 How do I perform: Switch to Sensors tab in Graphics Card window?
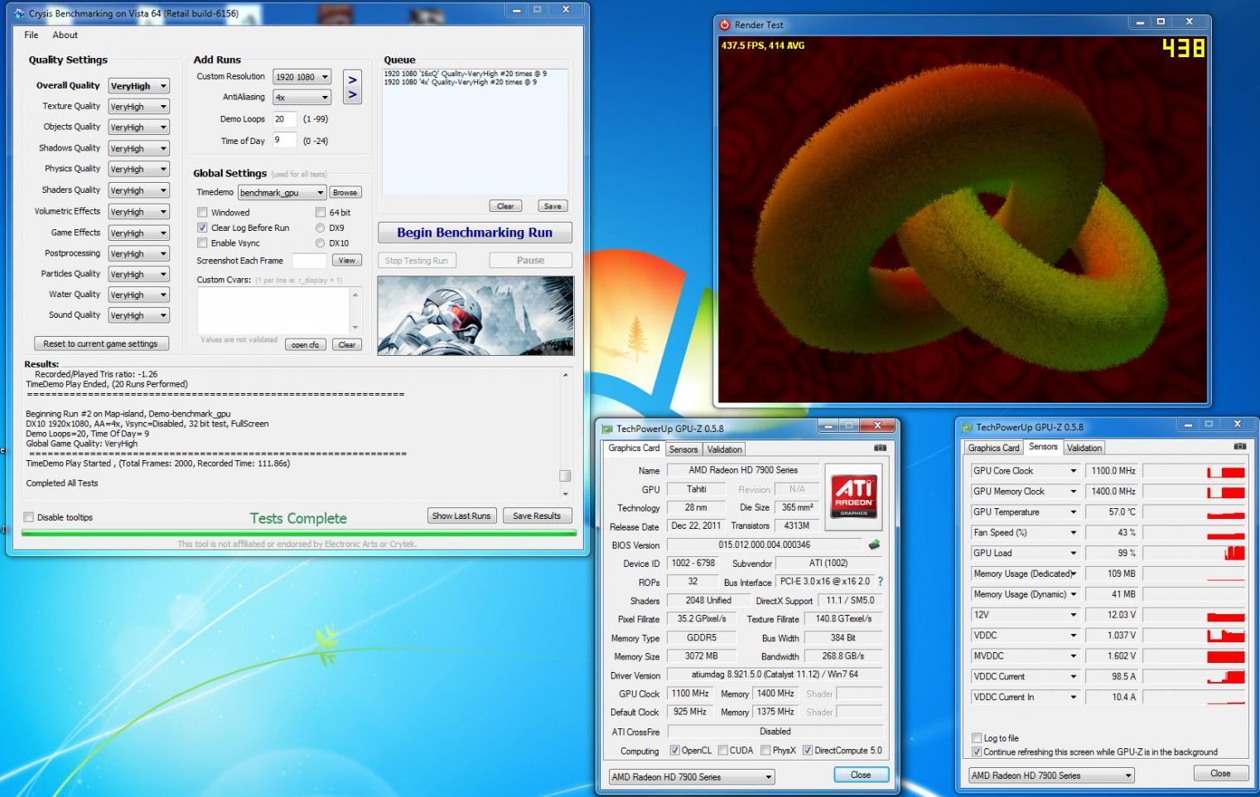tap(683, 449)
